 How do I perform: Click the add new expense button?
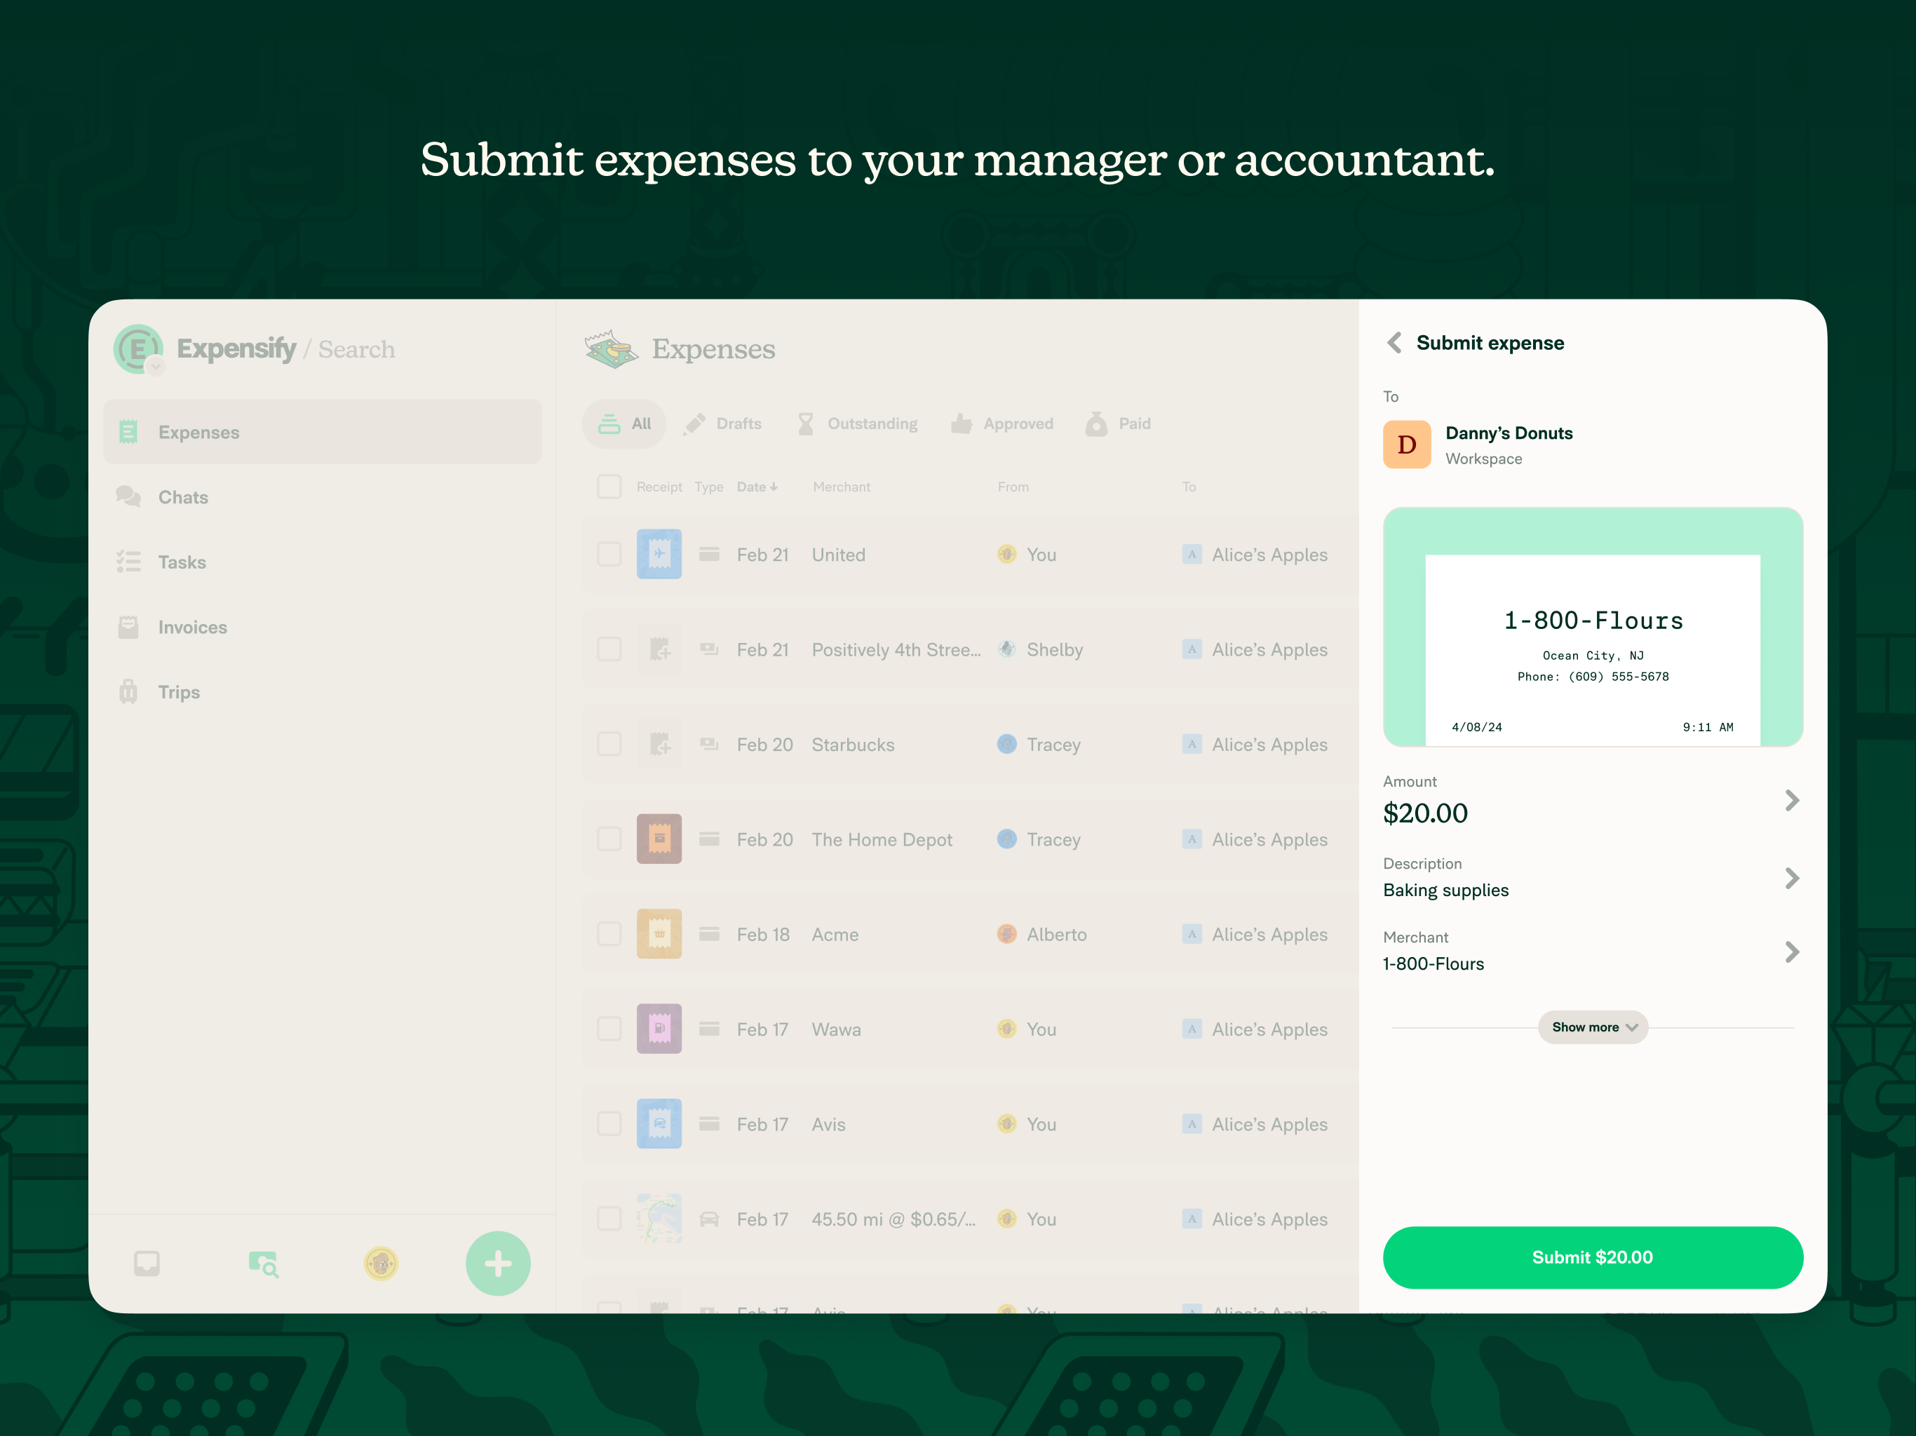497,1263
